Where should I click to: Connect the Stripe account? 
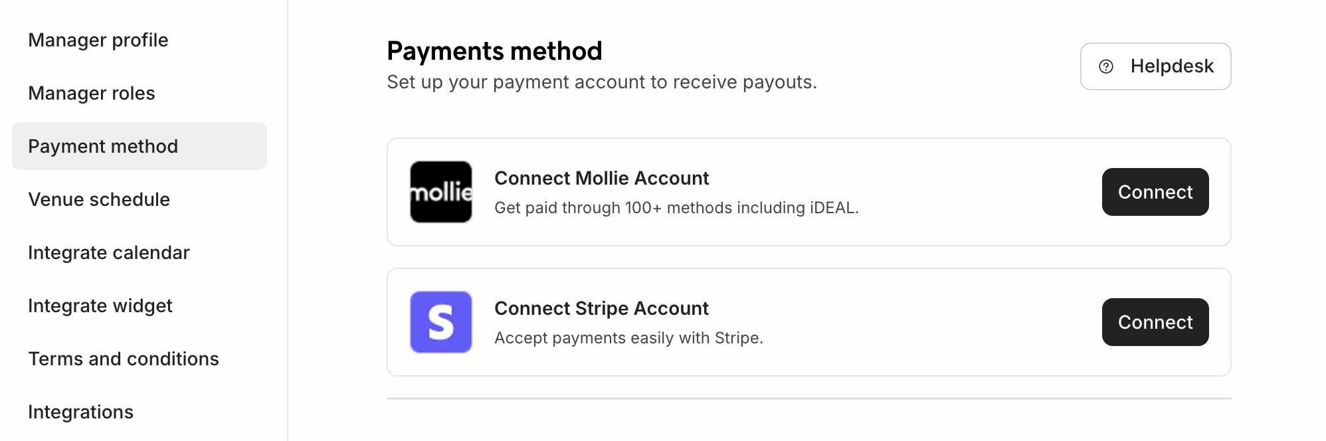[x=1155, y=322]
